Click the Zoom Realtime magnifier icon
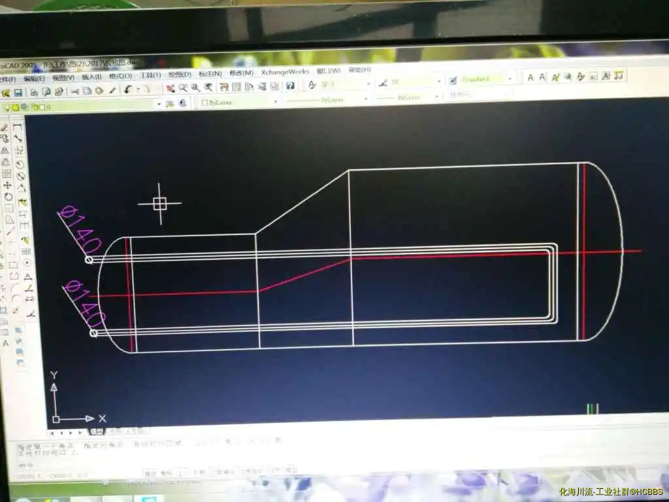The image size is (669, 502). pos(184,88)
